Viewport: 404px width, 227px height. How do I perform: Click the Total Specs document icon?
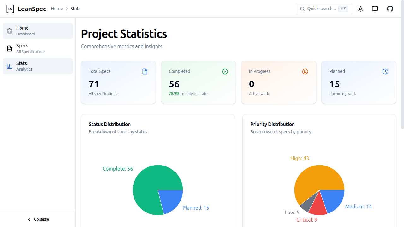tap(145, 72)
